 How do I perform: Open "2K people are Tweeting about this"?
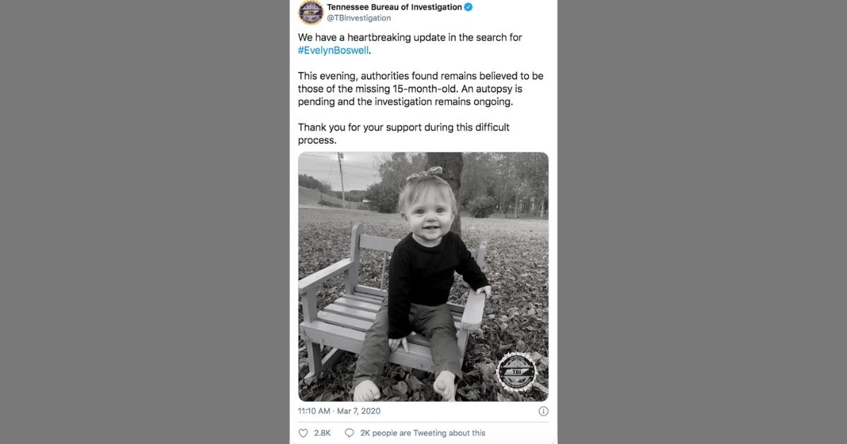click(422, 433)
